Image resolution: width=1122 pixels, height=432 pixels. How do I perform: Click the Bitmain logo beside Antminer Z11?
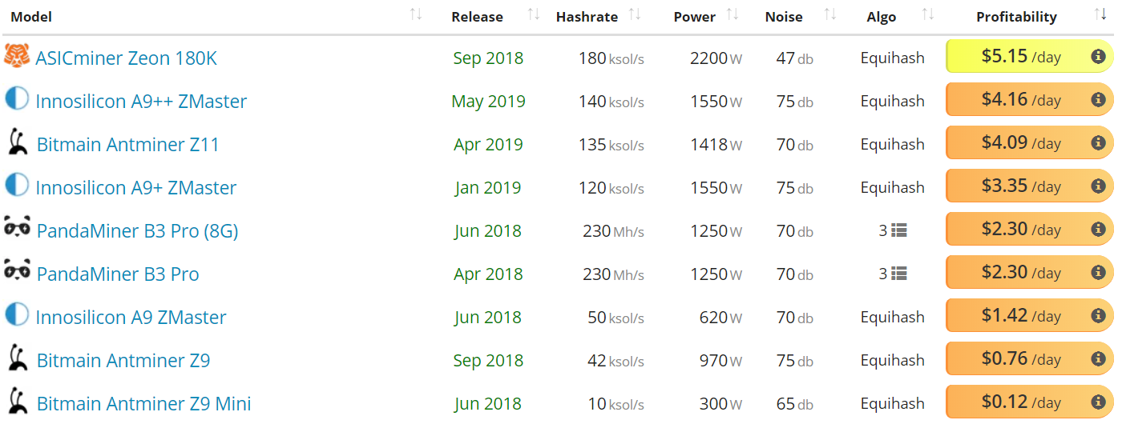[x=17, y=142]
